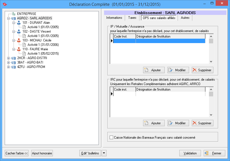Expand the 2HCR - AGRO-DISTRI tree node

click(x=8, y=58)
